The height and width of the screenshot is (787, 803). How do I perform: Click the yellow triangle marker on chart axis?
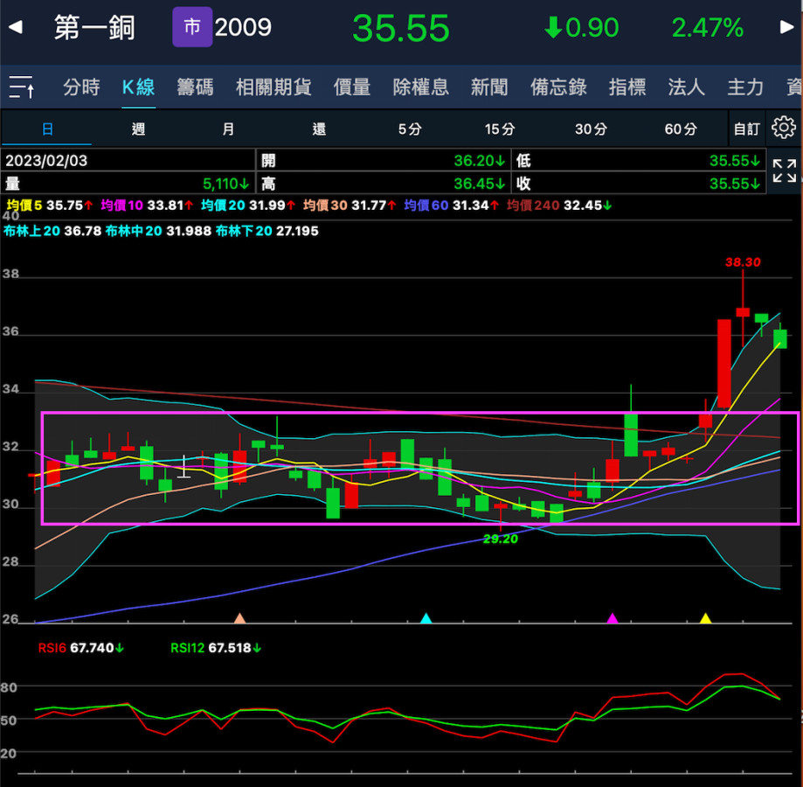point(706,618)
